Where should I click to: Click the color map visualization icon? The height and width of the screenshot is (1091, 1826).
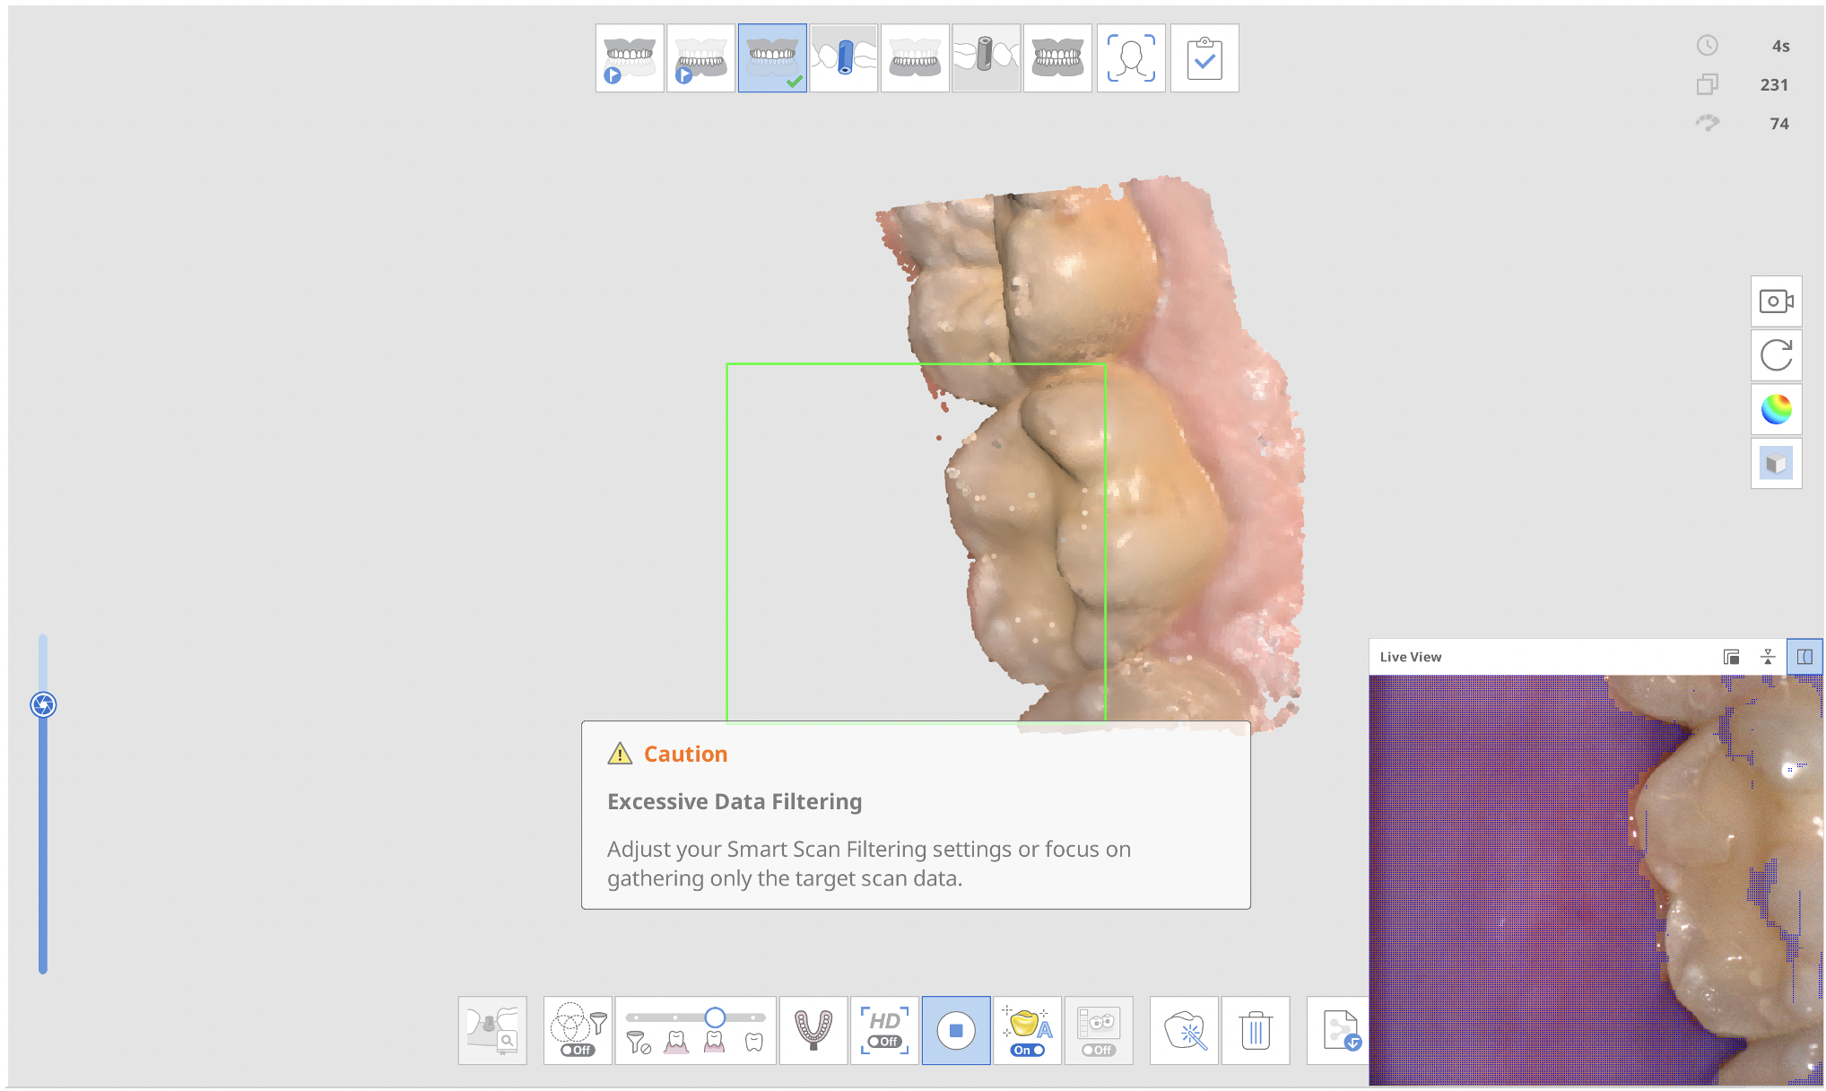[x=1778, y=410]
